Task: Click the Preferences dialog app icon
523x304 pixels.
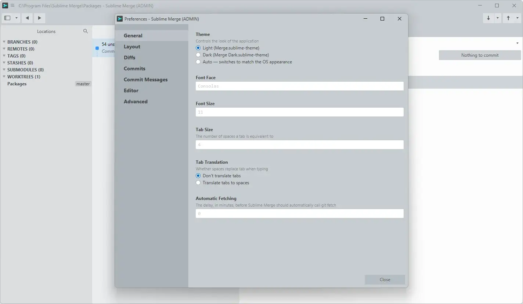Action: 120,19
